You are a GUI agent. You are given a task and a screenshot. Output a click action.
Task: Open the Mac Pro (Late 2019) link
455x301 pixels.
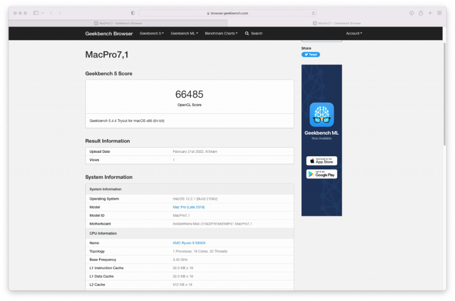point(189,207)
